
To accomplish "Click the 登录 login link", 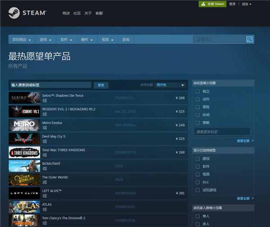I will point(232,4).
